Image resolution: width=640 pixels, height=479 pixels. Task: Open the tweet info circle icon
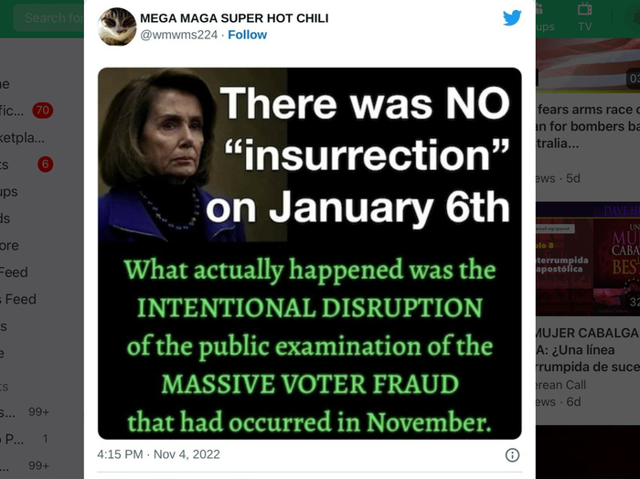click(512, 454)
